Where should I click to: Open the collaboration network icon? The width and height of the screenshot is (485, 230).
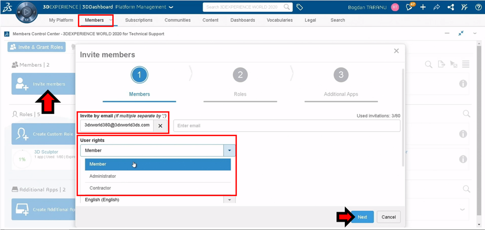pyautogui.click(x=451, y=7)
